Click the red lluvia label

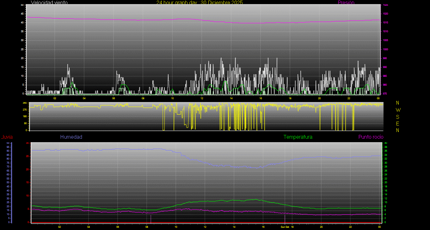pos(7,137)
